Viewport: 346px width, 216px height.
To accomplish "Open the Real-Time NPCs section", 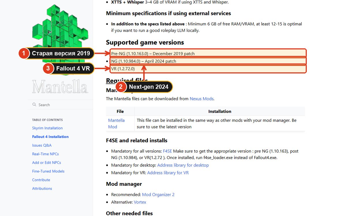I will click(x=45, y=154).
